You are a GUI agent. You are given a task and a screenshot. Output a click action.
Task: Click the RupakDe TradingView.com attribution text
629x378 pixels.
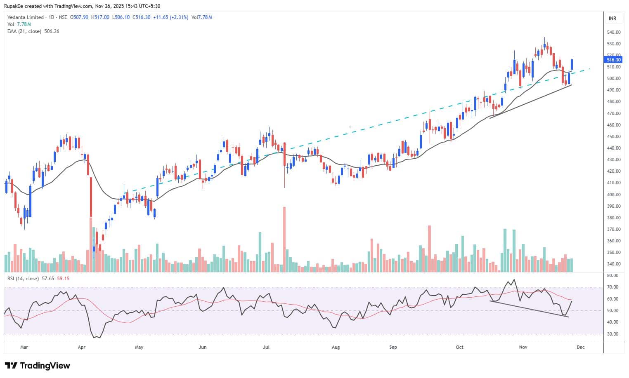(82, 6)
